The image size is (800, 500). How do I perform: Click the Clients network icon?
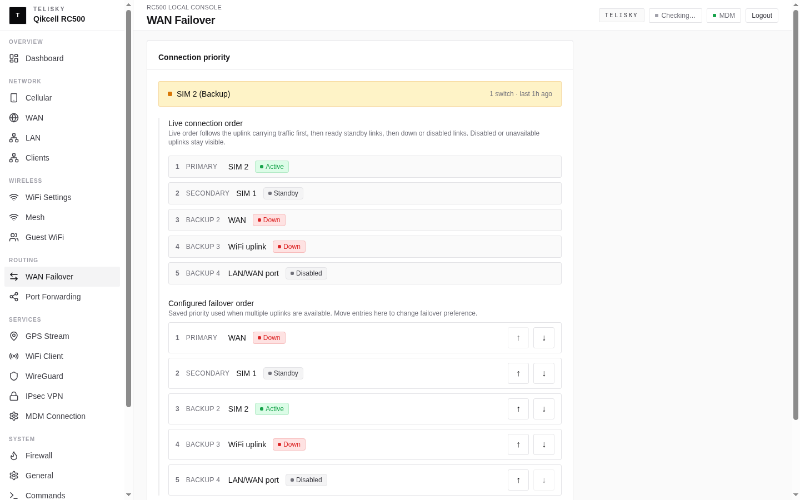coord(14,158)
